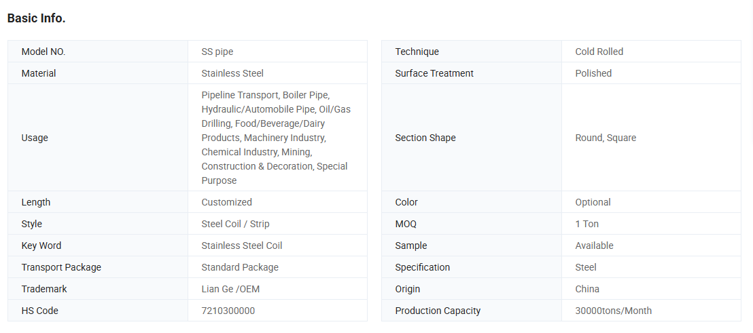
Task: Select the Stainless Steel material value
Action: [x=232, y=73]
